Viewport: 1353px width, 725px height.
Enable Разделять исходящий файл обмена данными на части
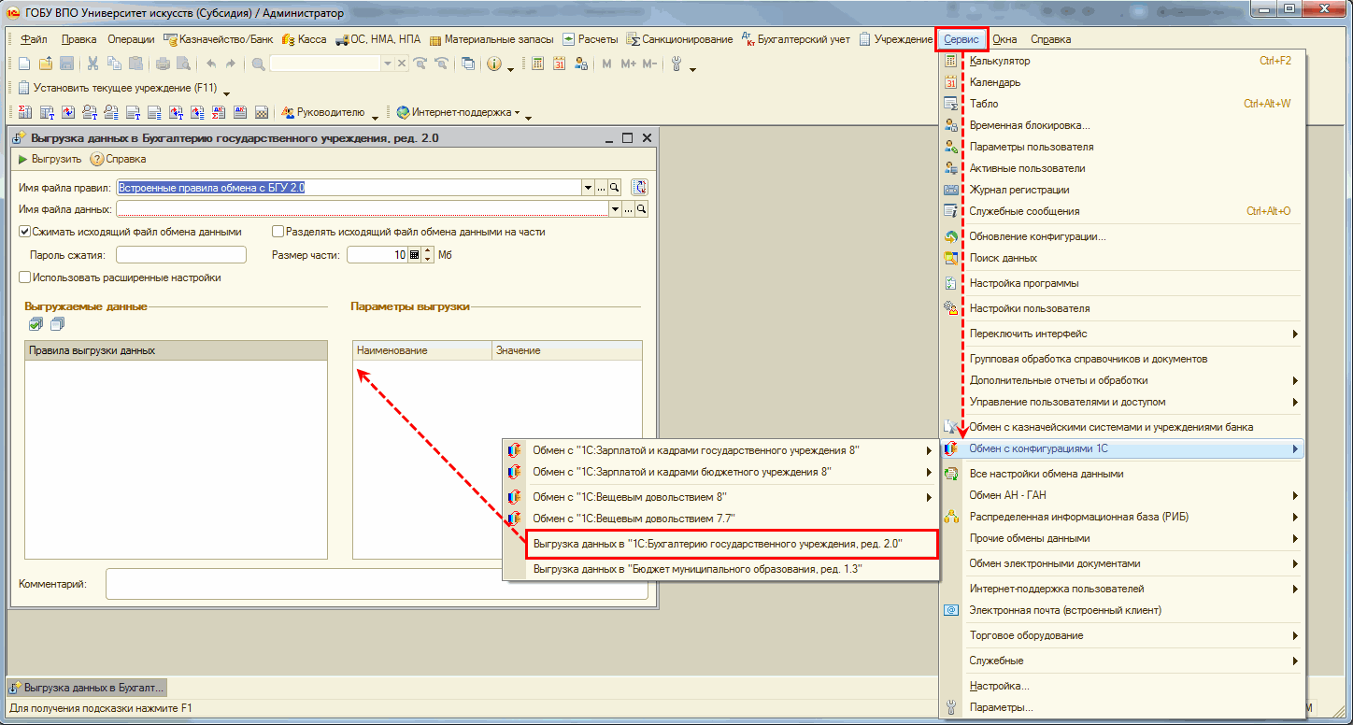tap(278, 232)
